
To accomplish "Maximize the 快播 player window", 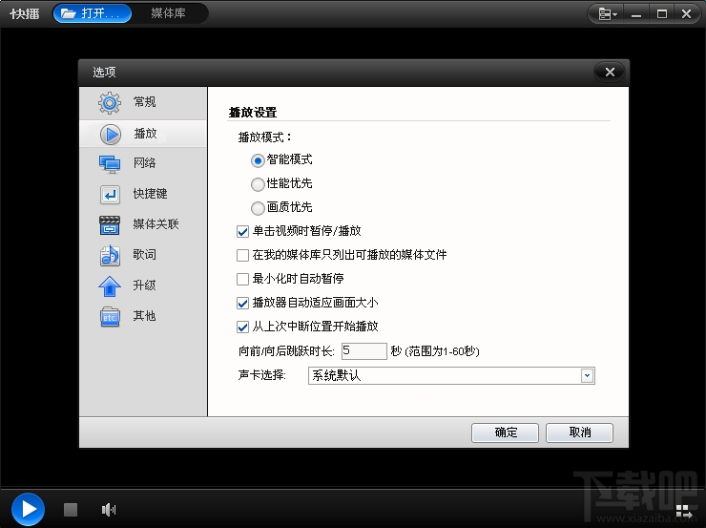I will (x=661, y=14).
